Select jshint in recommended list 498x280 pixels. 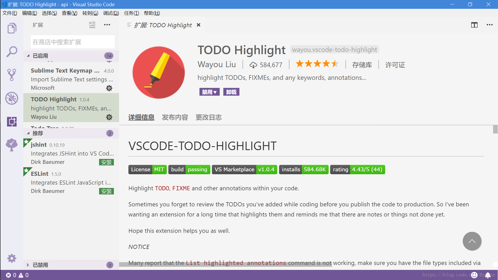71,153
